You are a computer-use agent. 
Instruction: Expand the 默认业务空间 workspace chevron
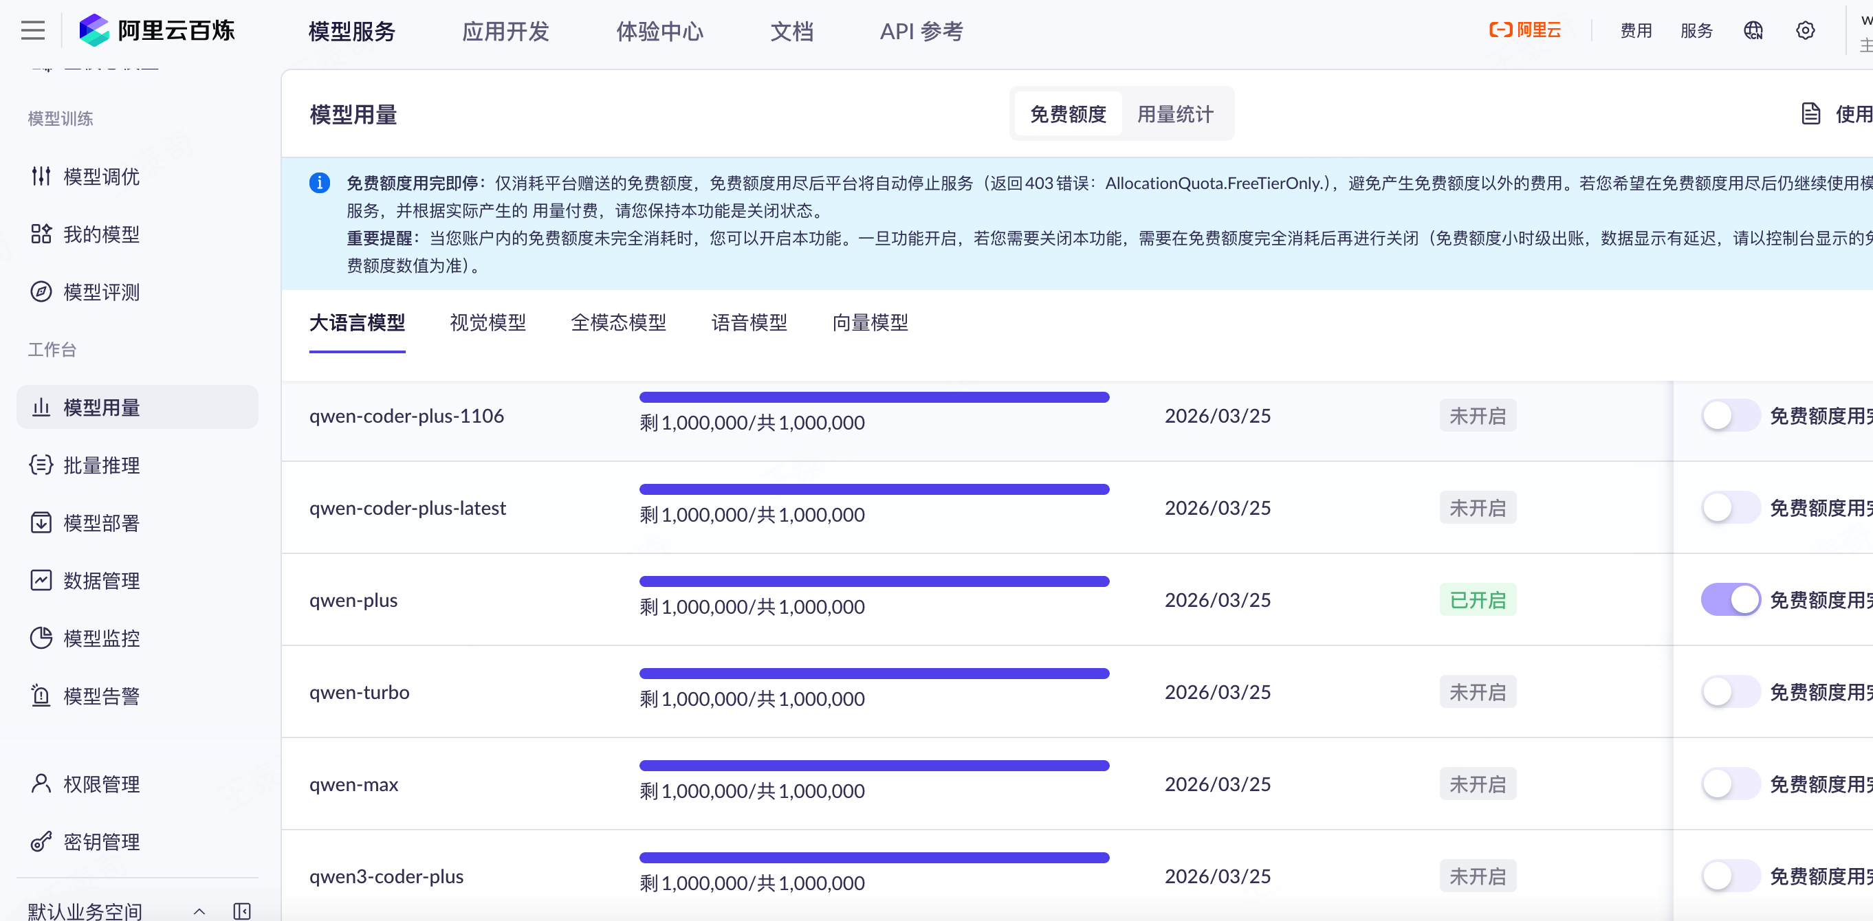[199, 911]
